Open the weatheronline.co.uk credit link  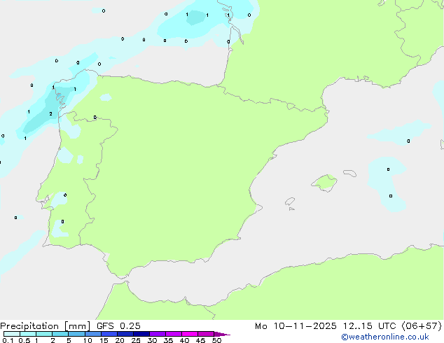[x=385, y=337]
